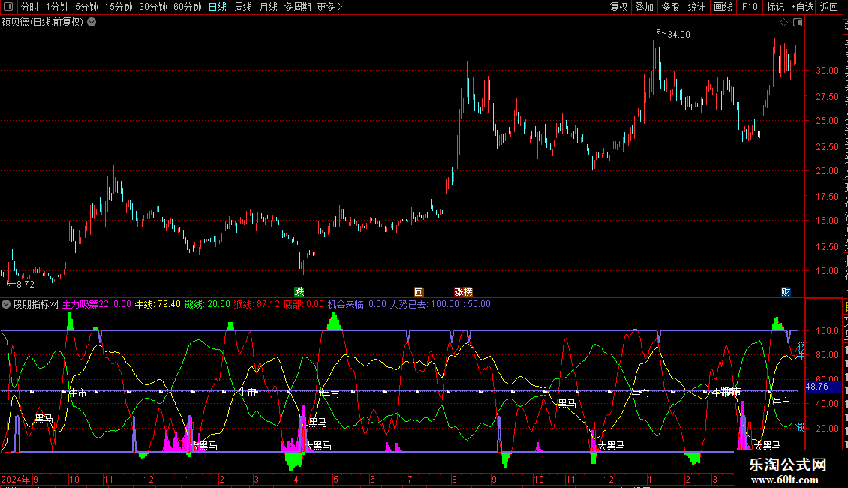Select the 1分钟 period
Image resolution: width=848 pixels, height=488 pixels.
point(57,7)
